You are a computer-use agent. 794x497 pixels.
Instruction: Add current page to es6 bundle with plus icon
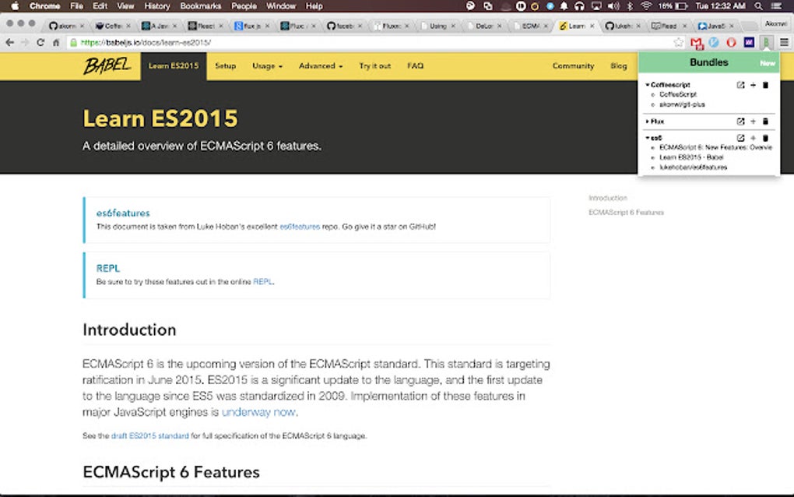754,137
